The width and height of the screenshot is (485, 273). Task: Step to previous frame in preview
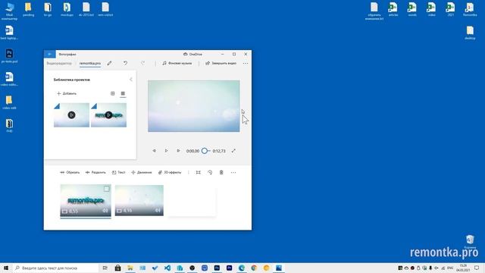coord(154,151)
